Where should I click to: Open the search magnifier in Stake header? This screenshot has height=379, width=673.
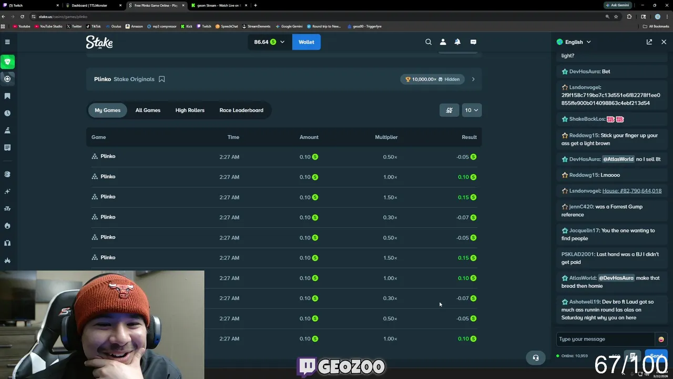click(x=429, y=42)
